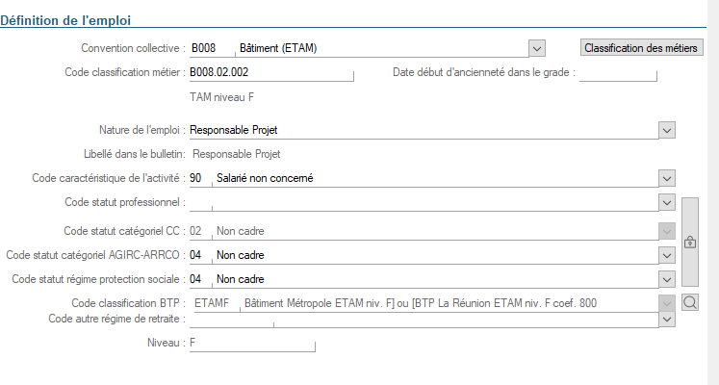Expand the Nature de l'emploi dropdown

point(667,130)
